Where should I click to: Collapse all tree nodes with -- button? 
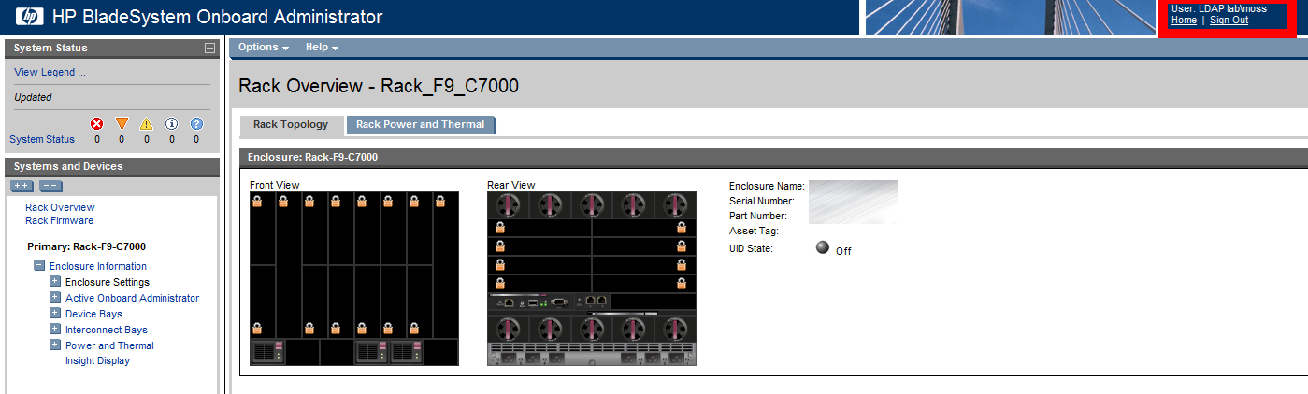(51, 186)
